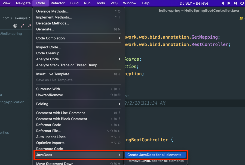Select the ringApplication tree item
Viewport: 245px width, 165px height.
pos(12,102)
